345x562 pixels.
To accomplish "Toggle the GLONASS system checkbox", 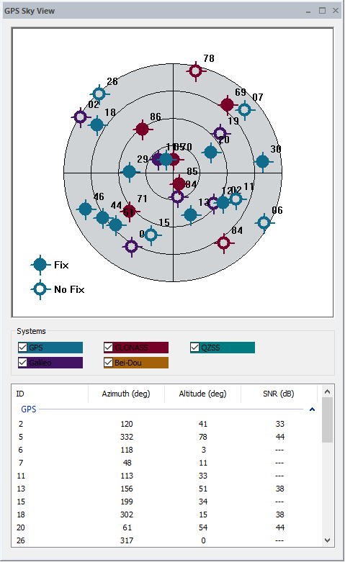I will point(108,348).
